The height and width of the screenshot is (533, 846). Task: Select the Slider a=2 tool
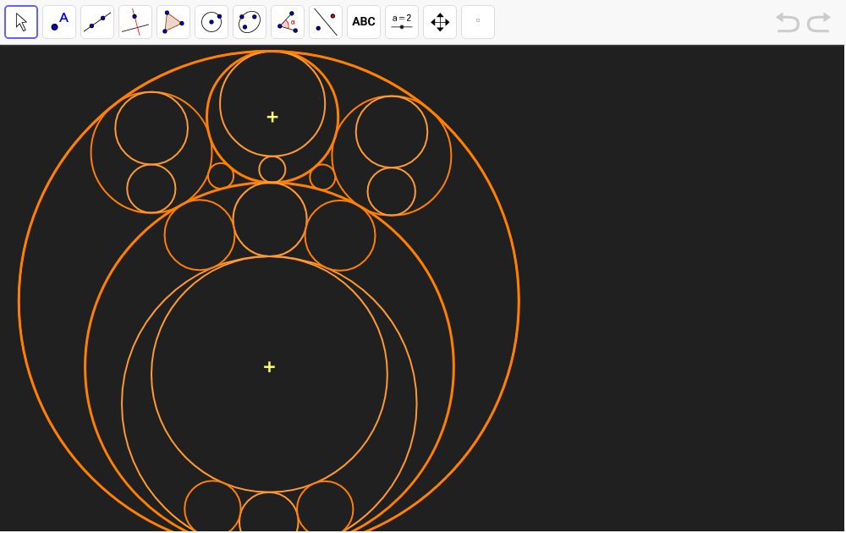pyautogui.click(x=402, y=22)
